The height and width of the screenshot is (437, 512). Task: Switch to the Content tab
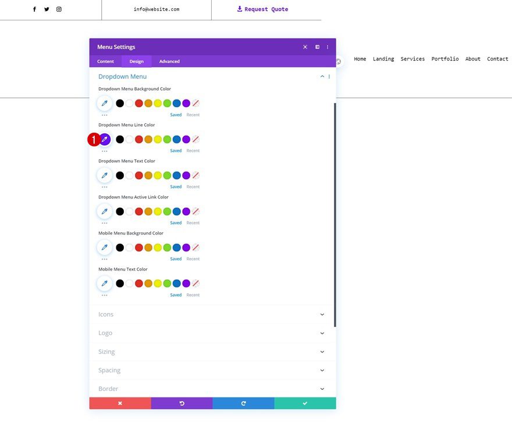tap(105, 62)
